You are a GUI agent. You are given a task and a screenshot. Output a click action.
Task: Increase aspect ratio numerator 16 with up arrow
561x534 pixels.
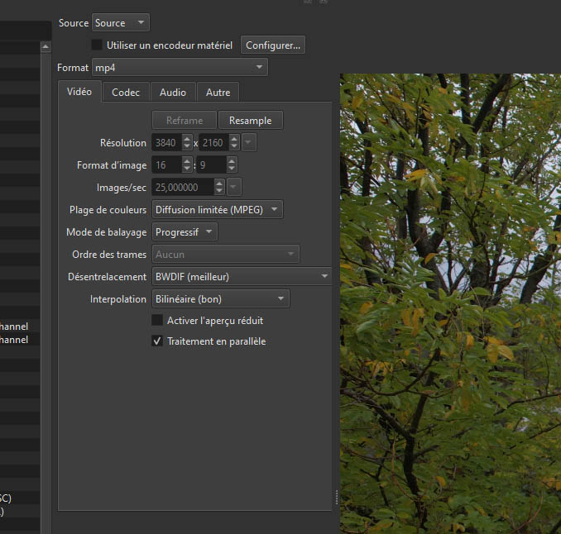pyautogui.click(x=187, y=161)
